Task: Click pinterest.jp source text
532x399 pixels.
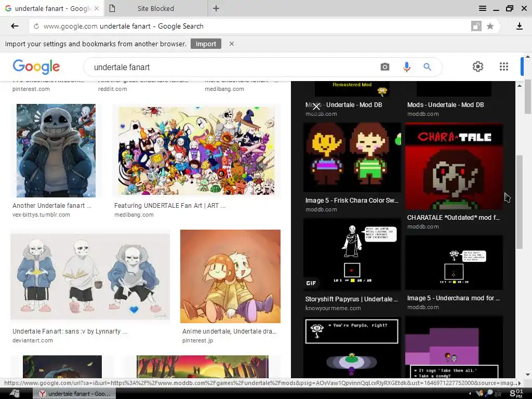Action: point(197,340)
